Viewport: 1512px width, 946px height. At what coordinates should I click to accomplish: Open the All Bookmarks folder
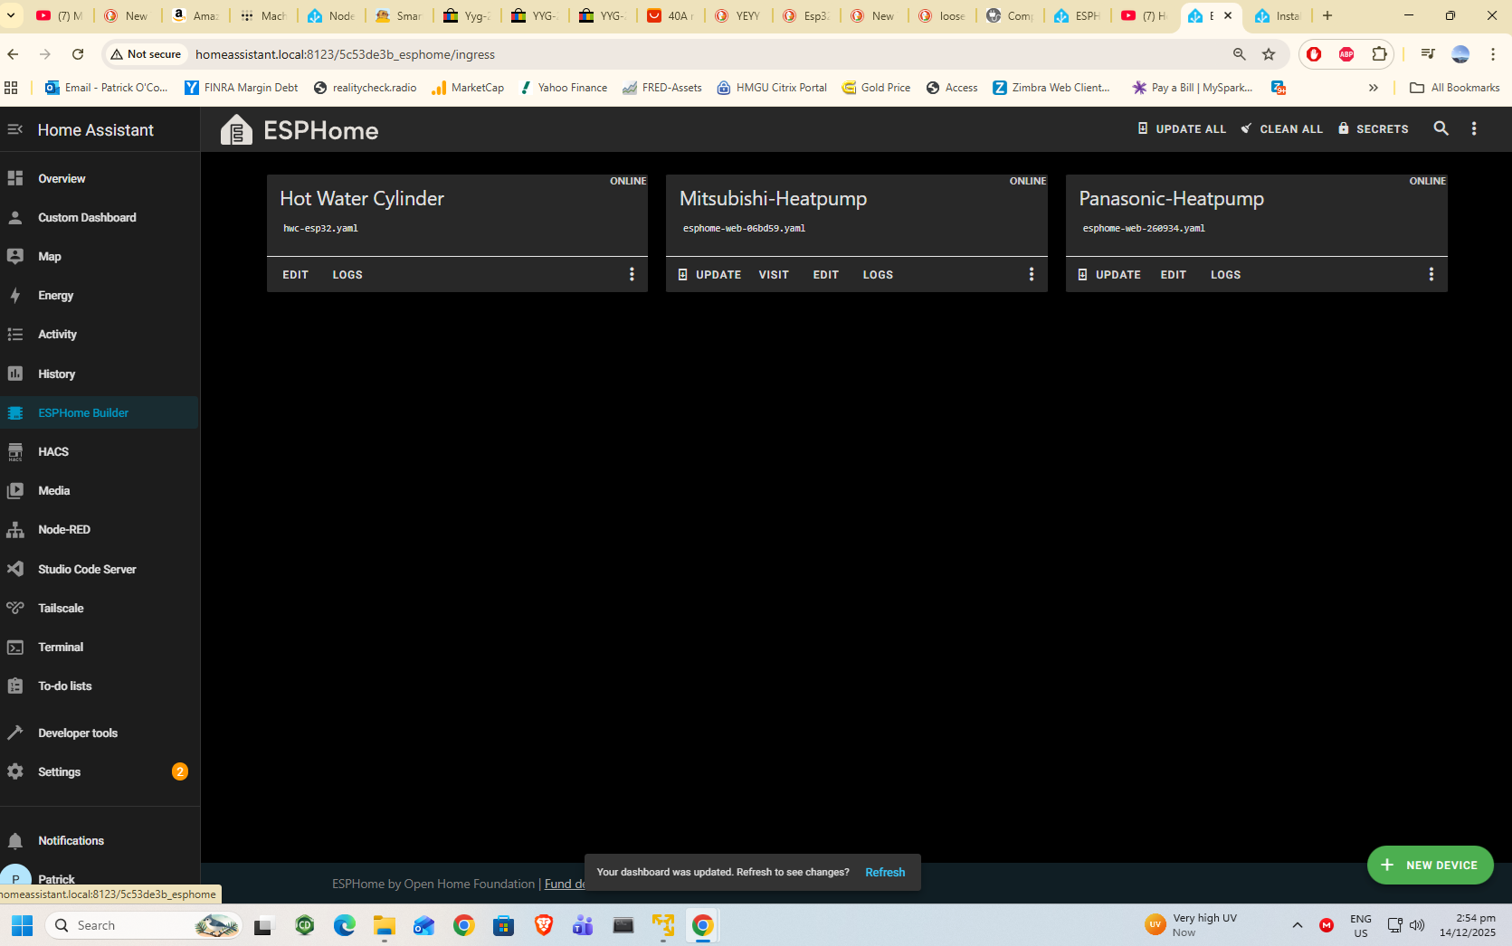[x=1455, y=88]
